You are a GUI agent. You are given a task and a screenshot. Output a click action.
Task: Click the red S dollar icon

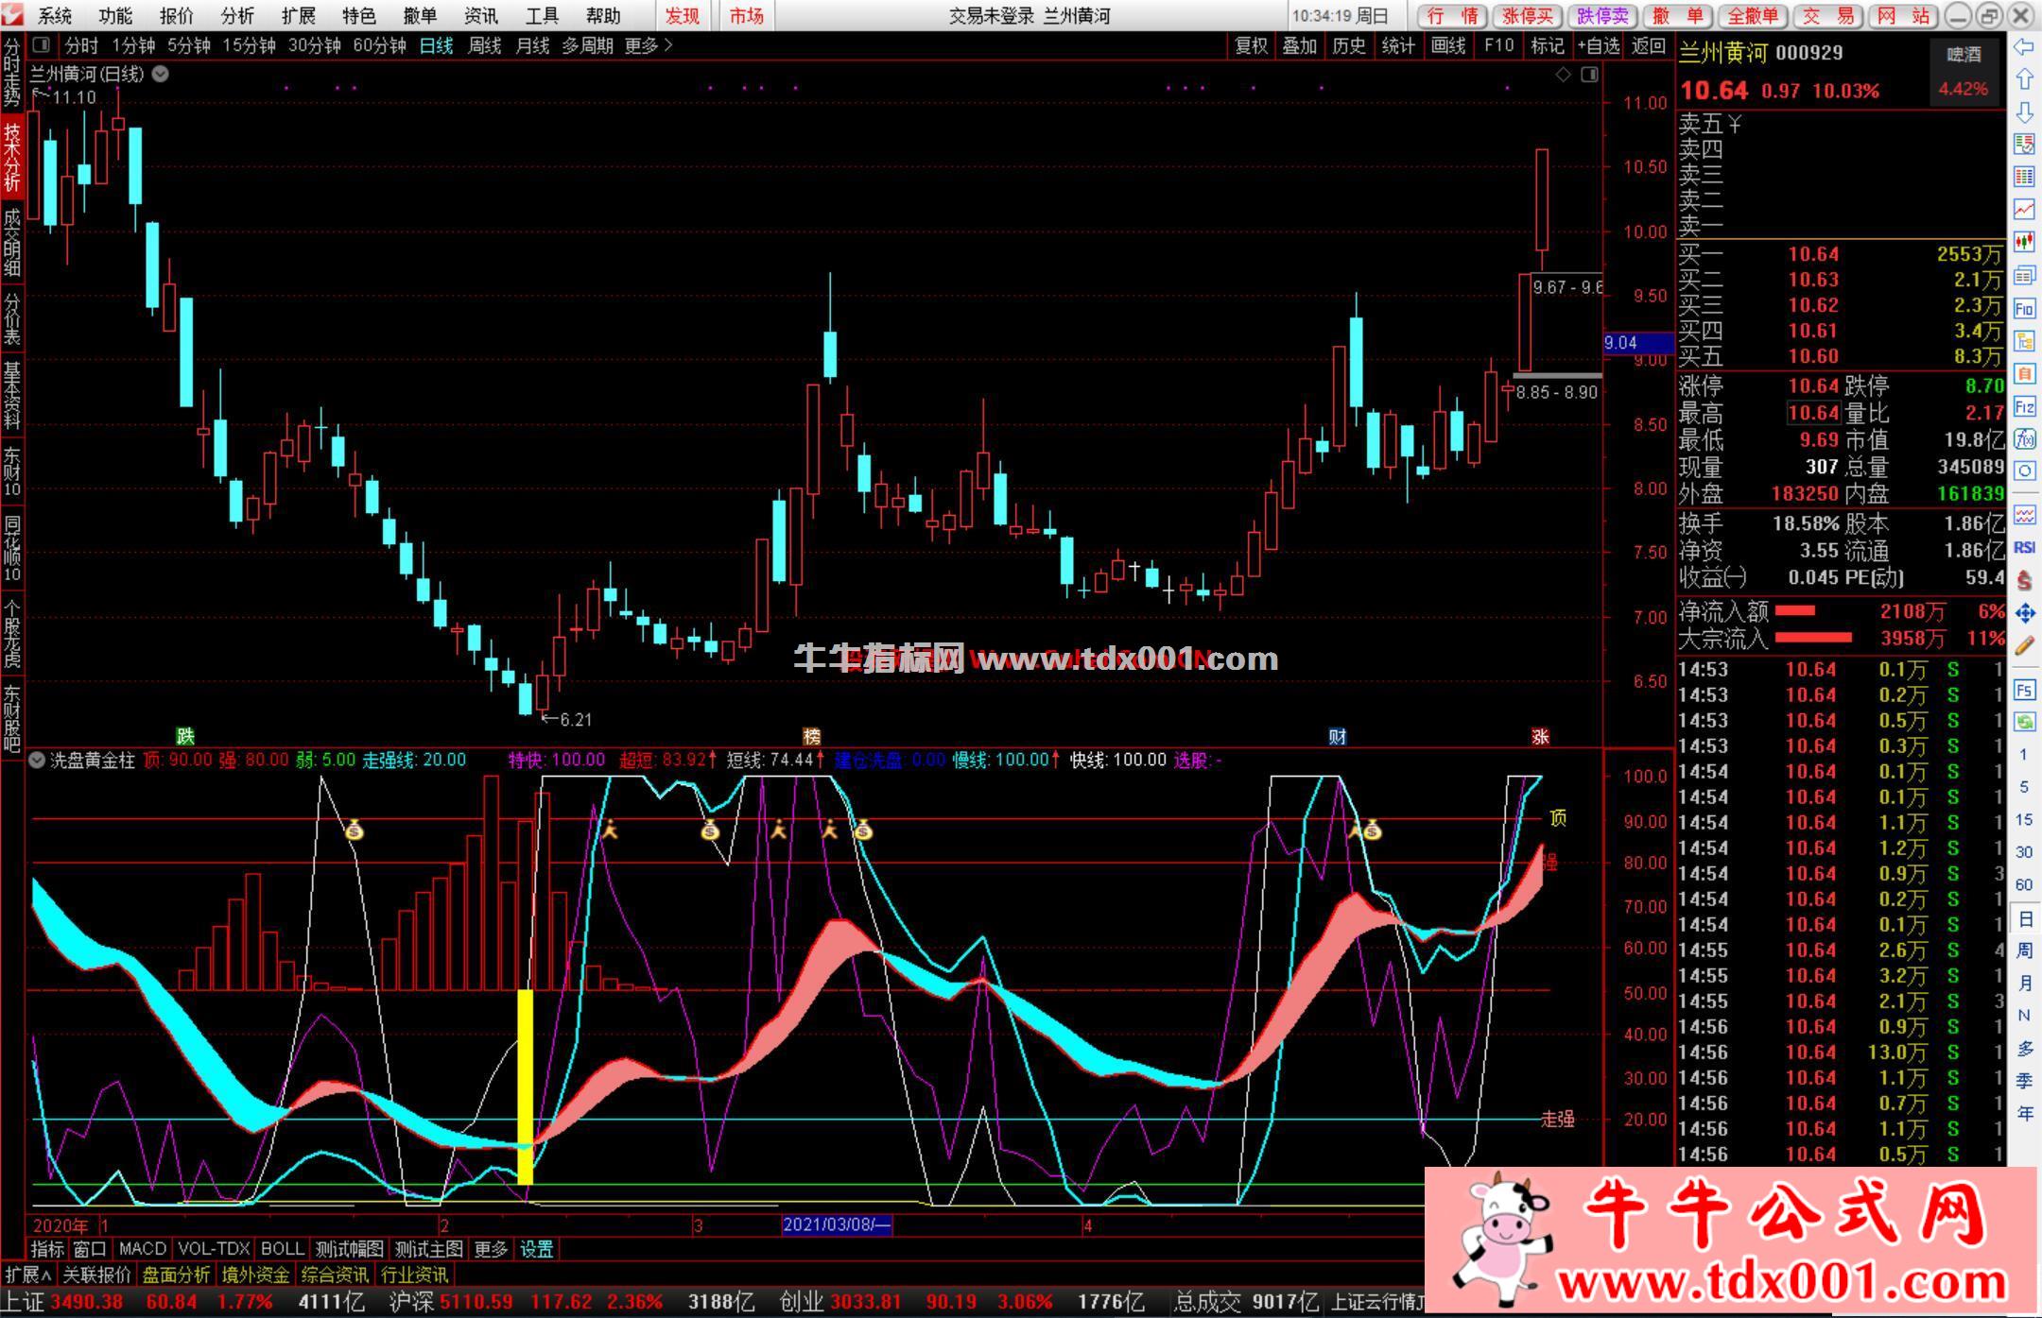coord(2024,580)
